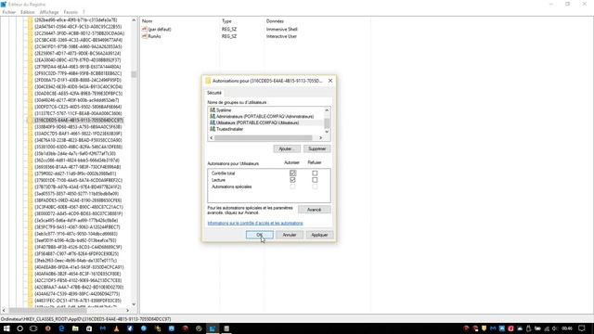This screenshot has height=334, width=594.
Task: Click the volume icon in system tray
Action: click(555, 328)
